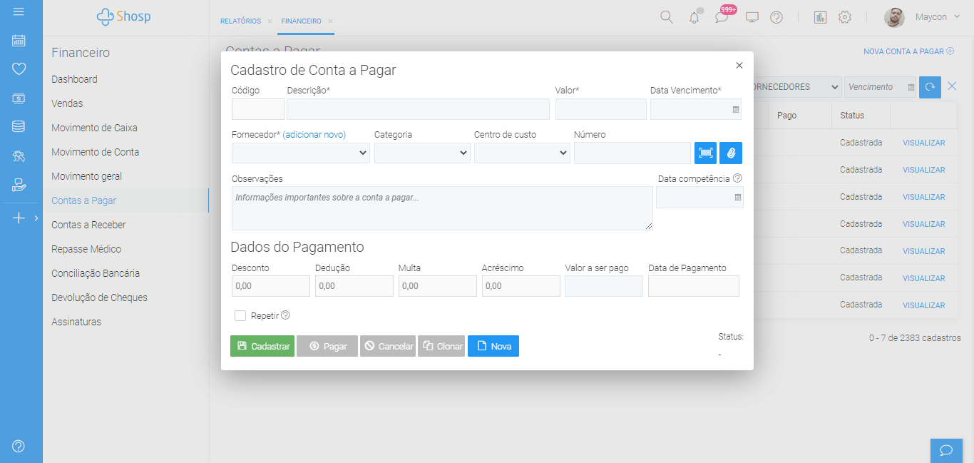Click the money bill icon in left rail

tap(19, 98)
